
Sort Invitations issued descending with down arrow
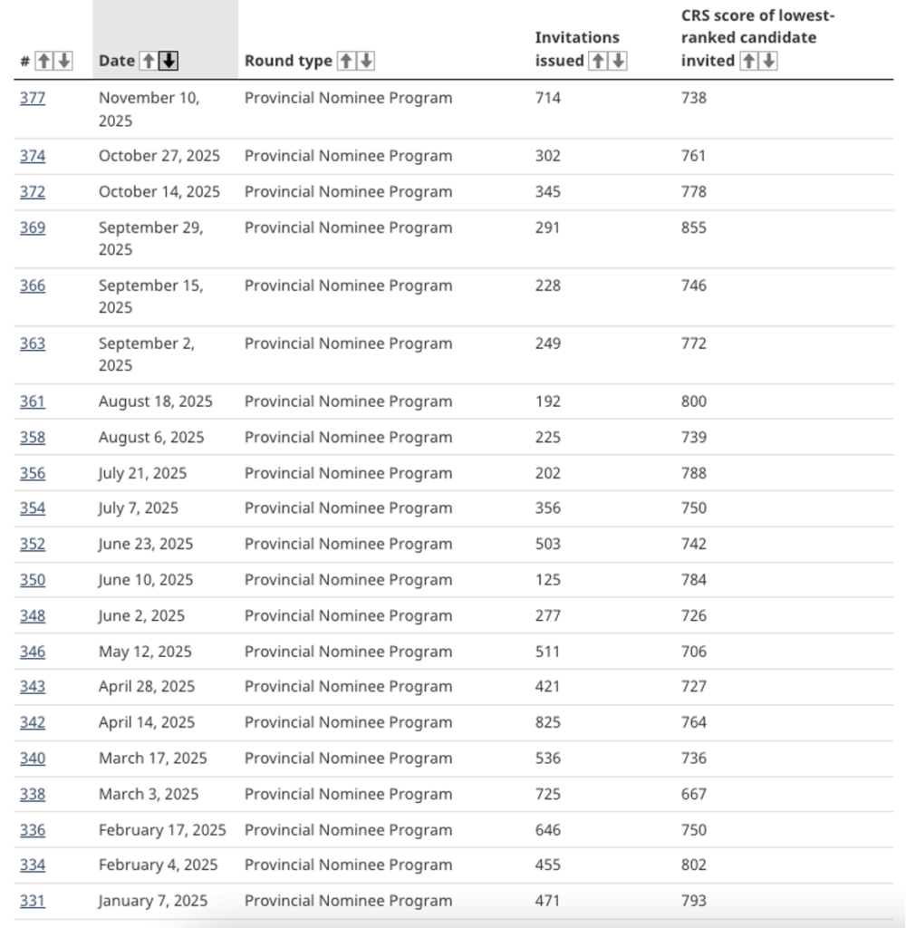point(618,61)
